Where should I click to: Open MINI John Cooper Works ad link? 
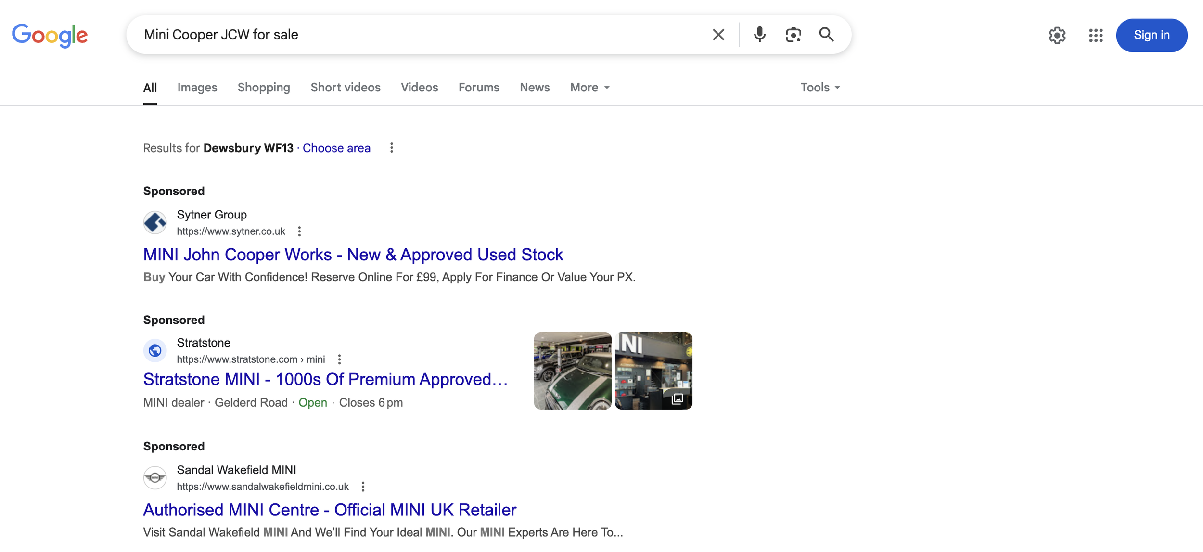pos(353,255)
